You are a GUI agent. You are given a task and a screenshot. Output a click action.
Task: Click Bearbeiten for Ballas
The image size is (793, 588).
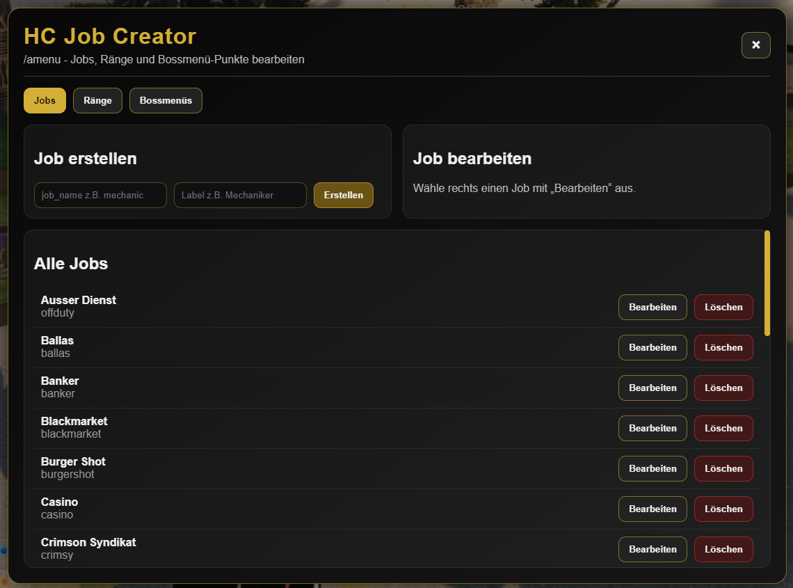652,348
